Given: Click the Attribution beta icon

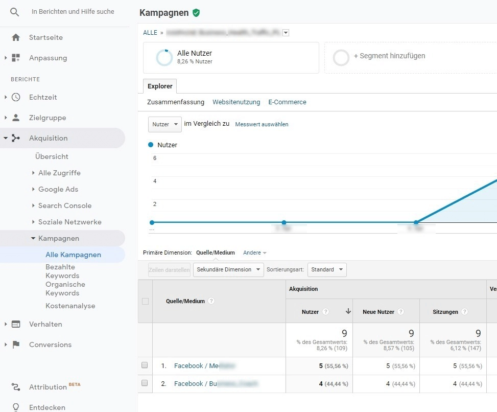Looking at the screenshot, I should (x=16, y=387).
